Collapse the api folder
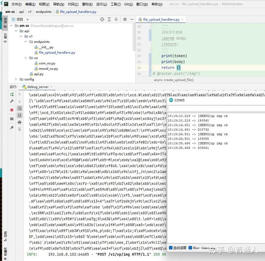This screenshot has width=265, height=261. pyautogui.click(x=16, y=31)
